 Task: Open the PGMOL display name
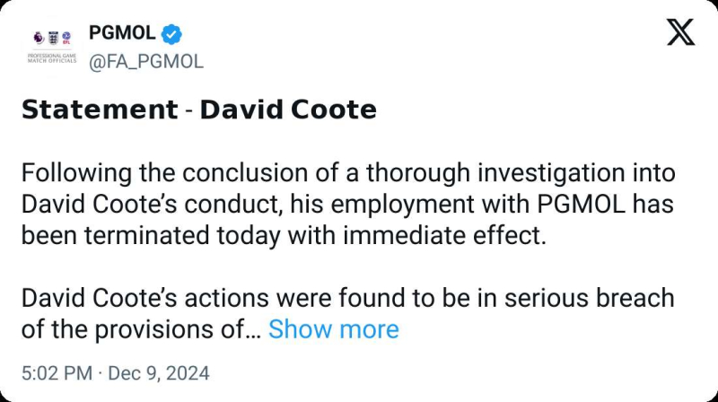[x=121, y=34]
